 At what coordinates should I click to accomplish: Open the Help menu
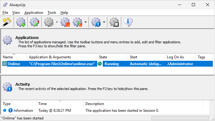point(64,13)
